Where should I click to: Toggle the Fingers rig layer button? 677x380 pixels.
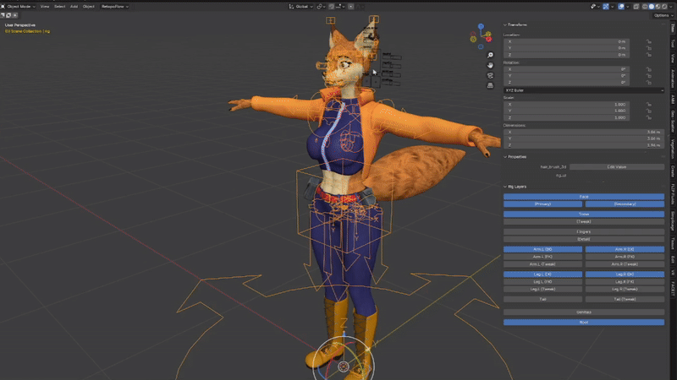[584, 231]
